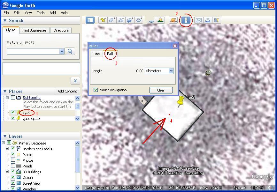Toggle the sidebar panel button
The height and width of the screenshot is (192, 277).
pos(90,20)
